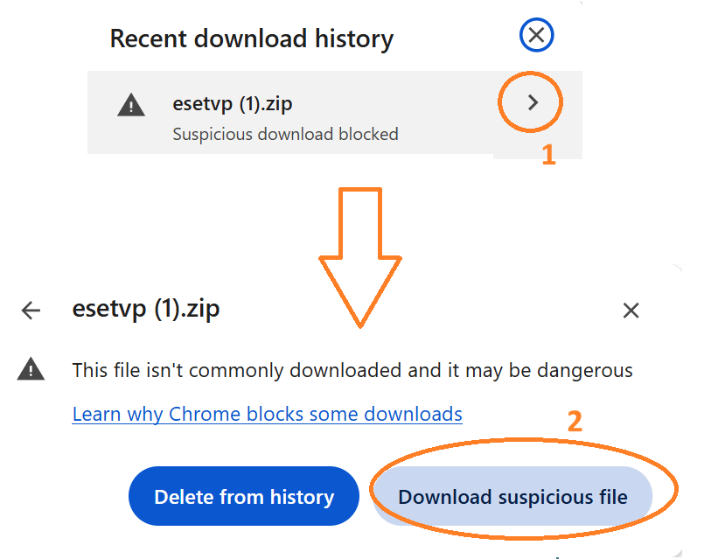This screenshot has height=559, width=704.
Task: Click the 'Recent download history' heading
Action: point(252,38)
